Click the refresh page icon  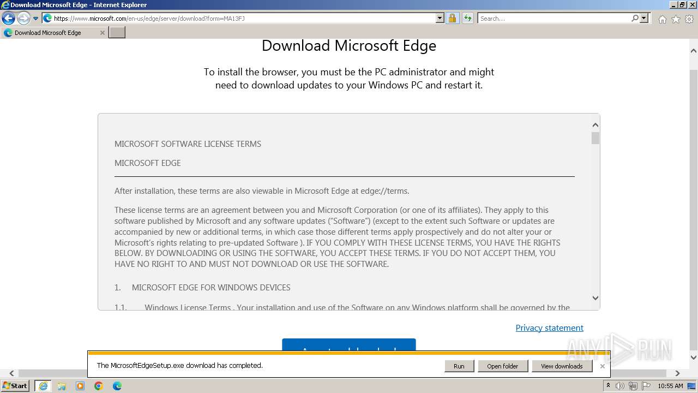[468, 18]
